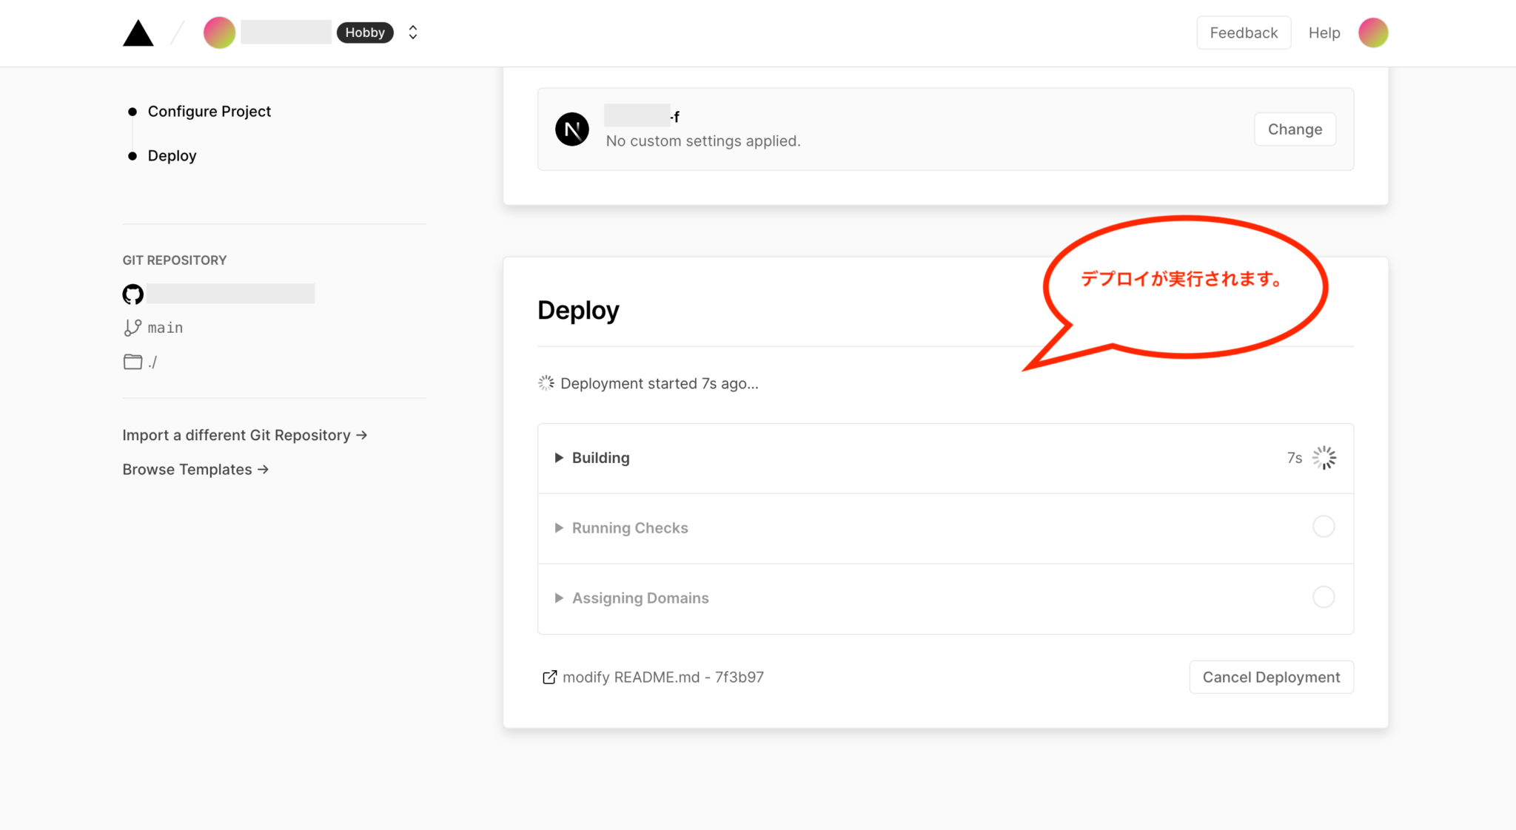This screenshot has width=1516, height=830.
Task: Click the root directory folder icon
Action: pos(133,362)
